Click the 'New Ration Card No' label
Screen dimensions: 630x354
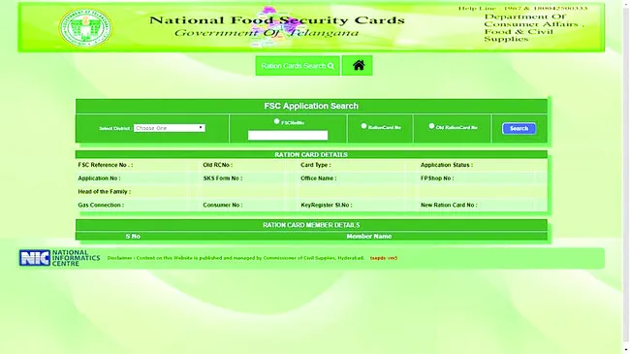(449, 205)
